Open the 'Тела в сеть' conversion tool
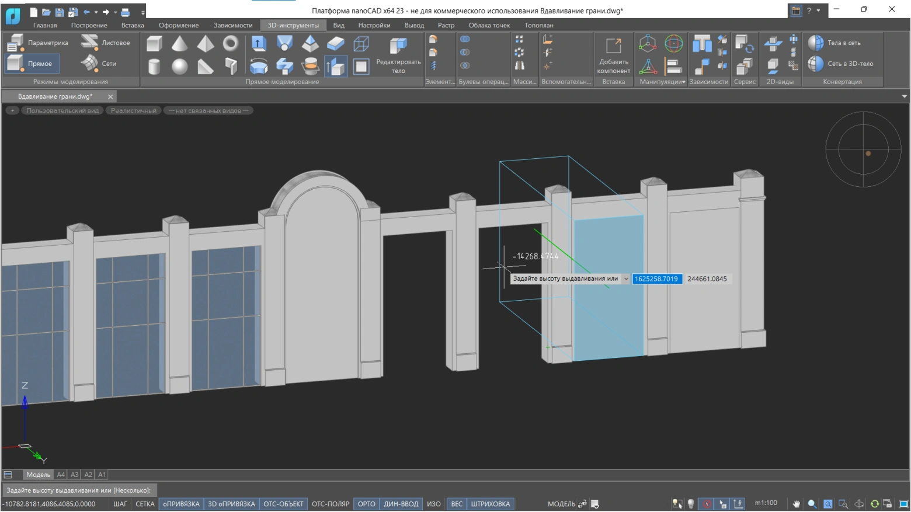This screenshot has width=911, height=512. click(x=834, y=43)
